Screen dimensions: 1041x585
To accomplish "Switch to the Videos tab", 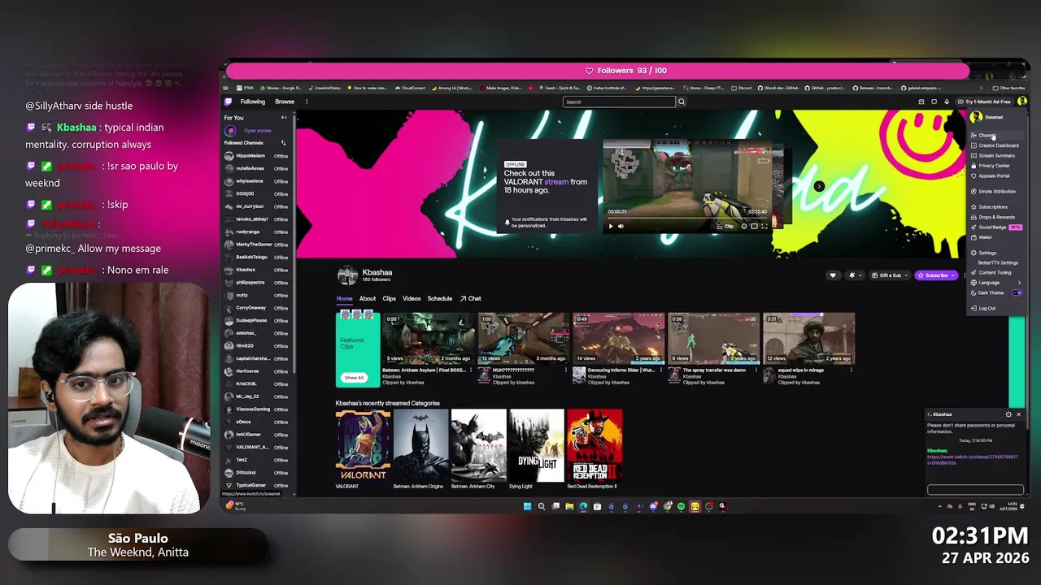I will point(412,298).
